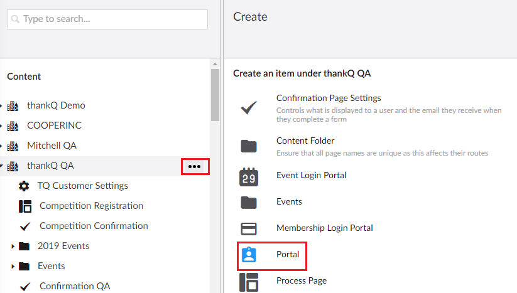Click the Process Page layout icon
This screenshot has height=293, width=517.
tap(249, 282)
